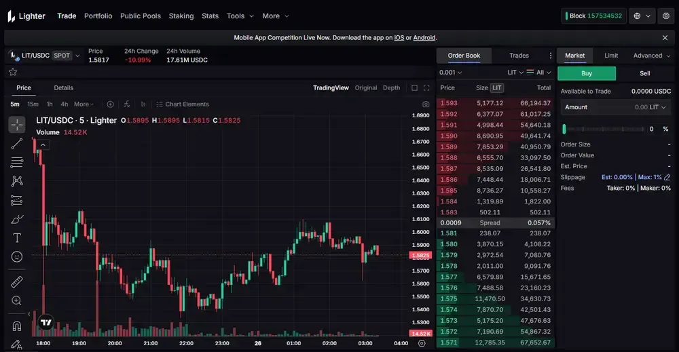Toggle order book size unit LIT
The width and height of the screenshot is (679, 352).
click(497, 87)
